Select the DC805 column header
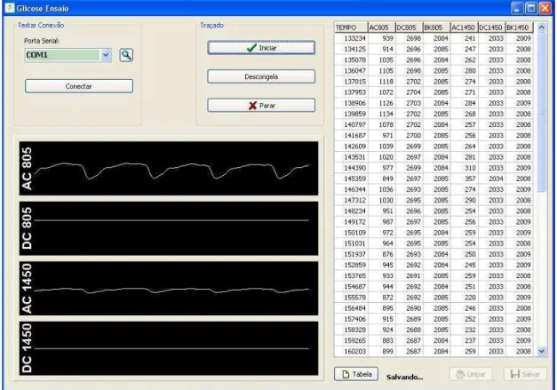The height and width of the screenshot is (390, 557). click(409, 28)
